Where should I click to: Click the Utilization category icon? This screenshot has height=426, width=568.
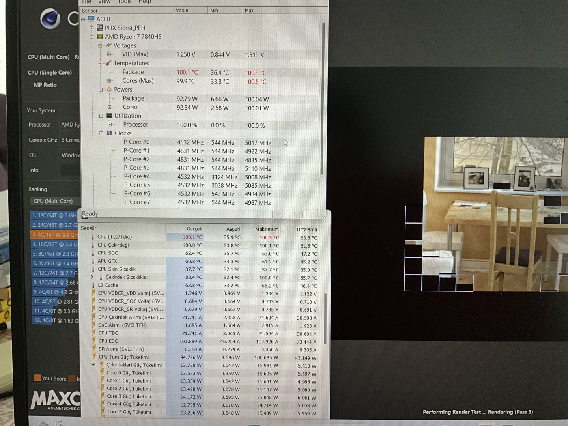[x=110, y=116]
